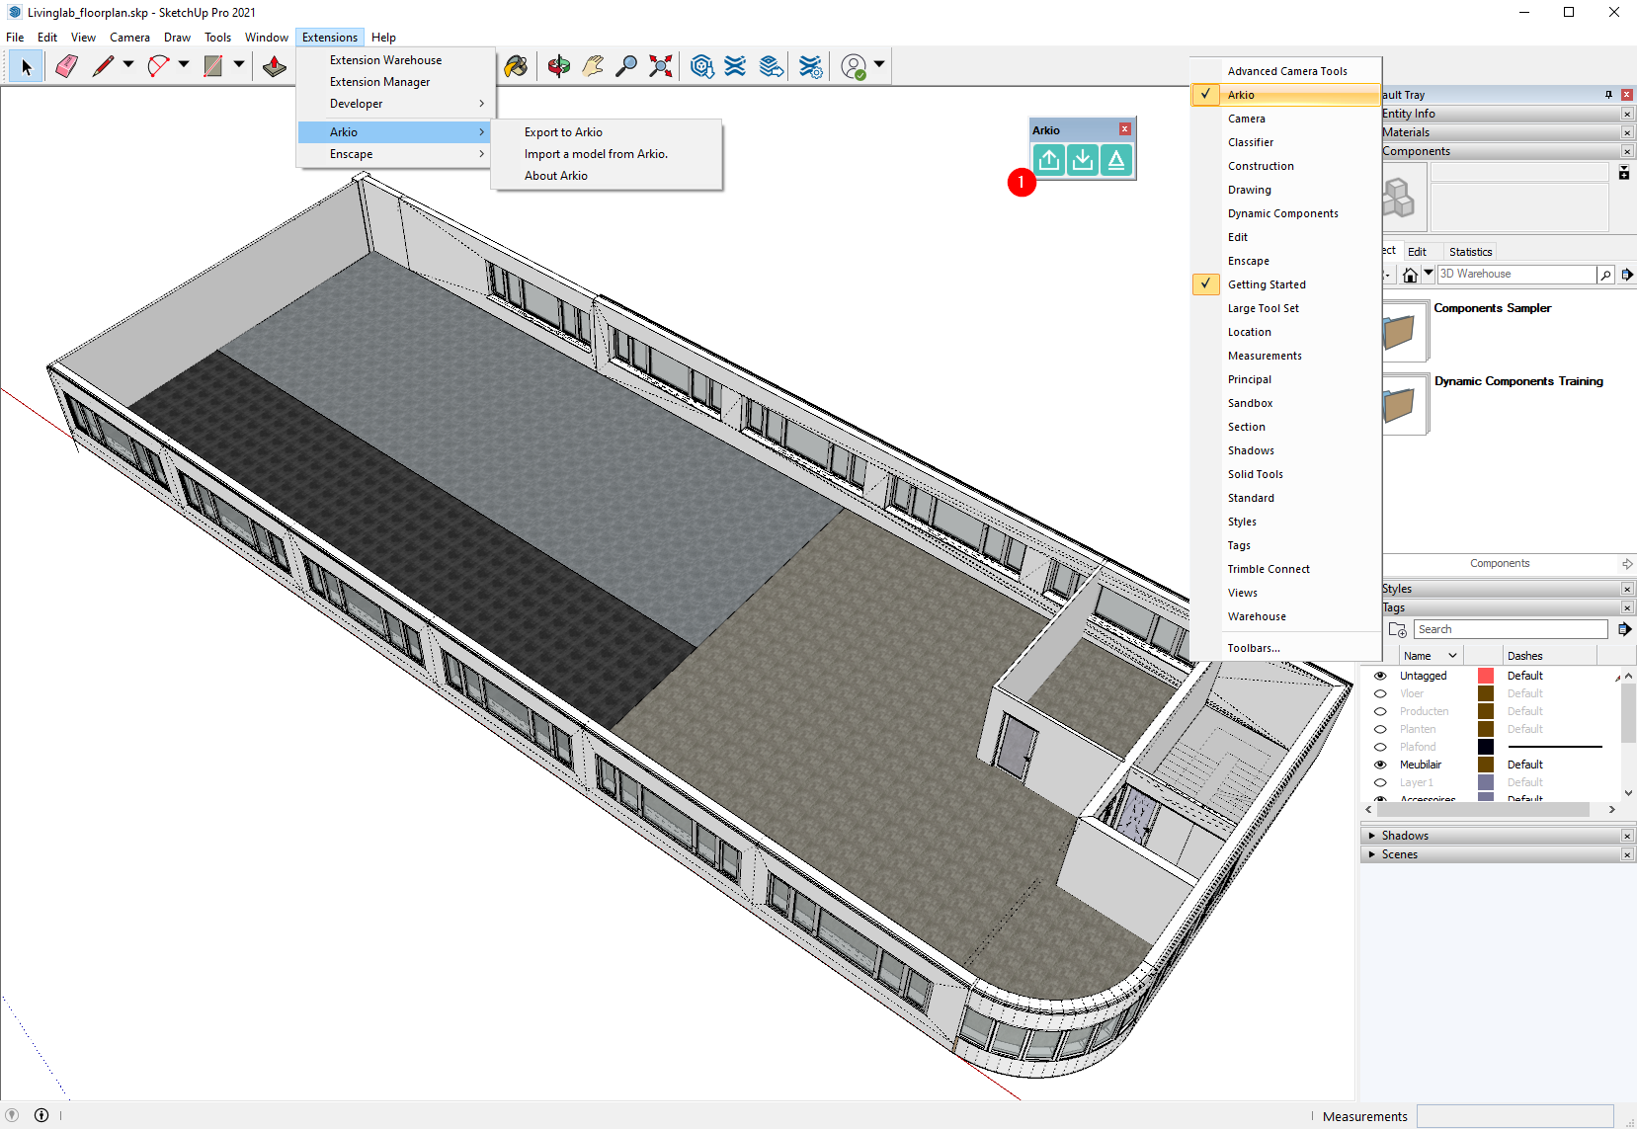Open the Line tool dropdown arrow
Image resolution: width=1637 pixels, height=1129 pixels.
(x=128, y=65)
